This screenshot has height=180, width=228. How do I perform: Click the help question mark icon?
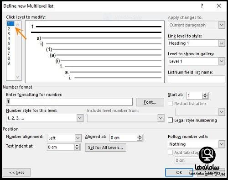tap(202, 6)
